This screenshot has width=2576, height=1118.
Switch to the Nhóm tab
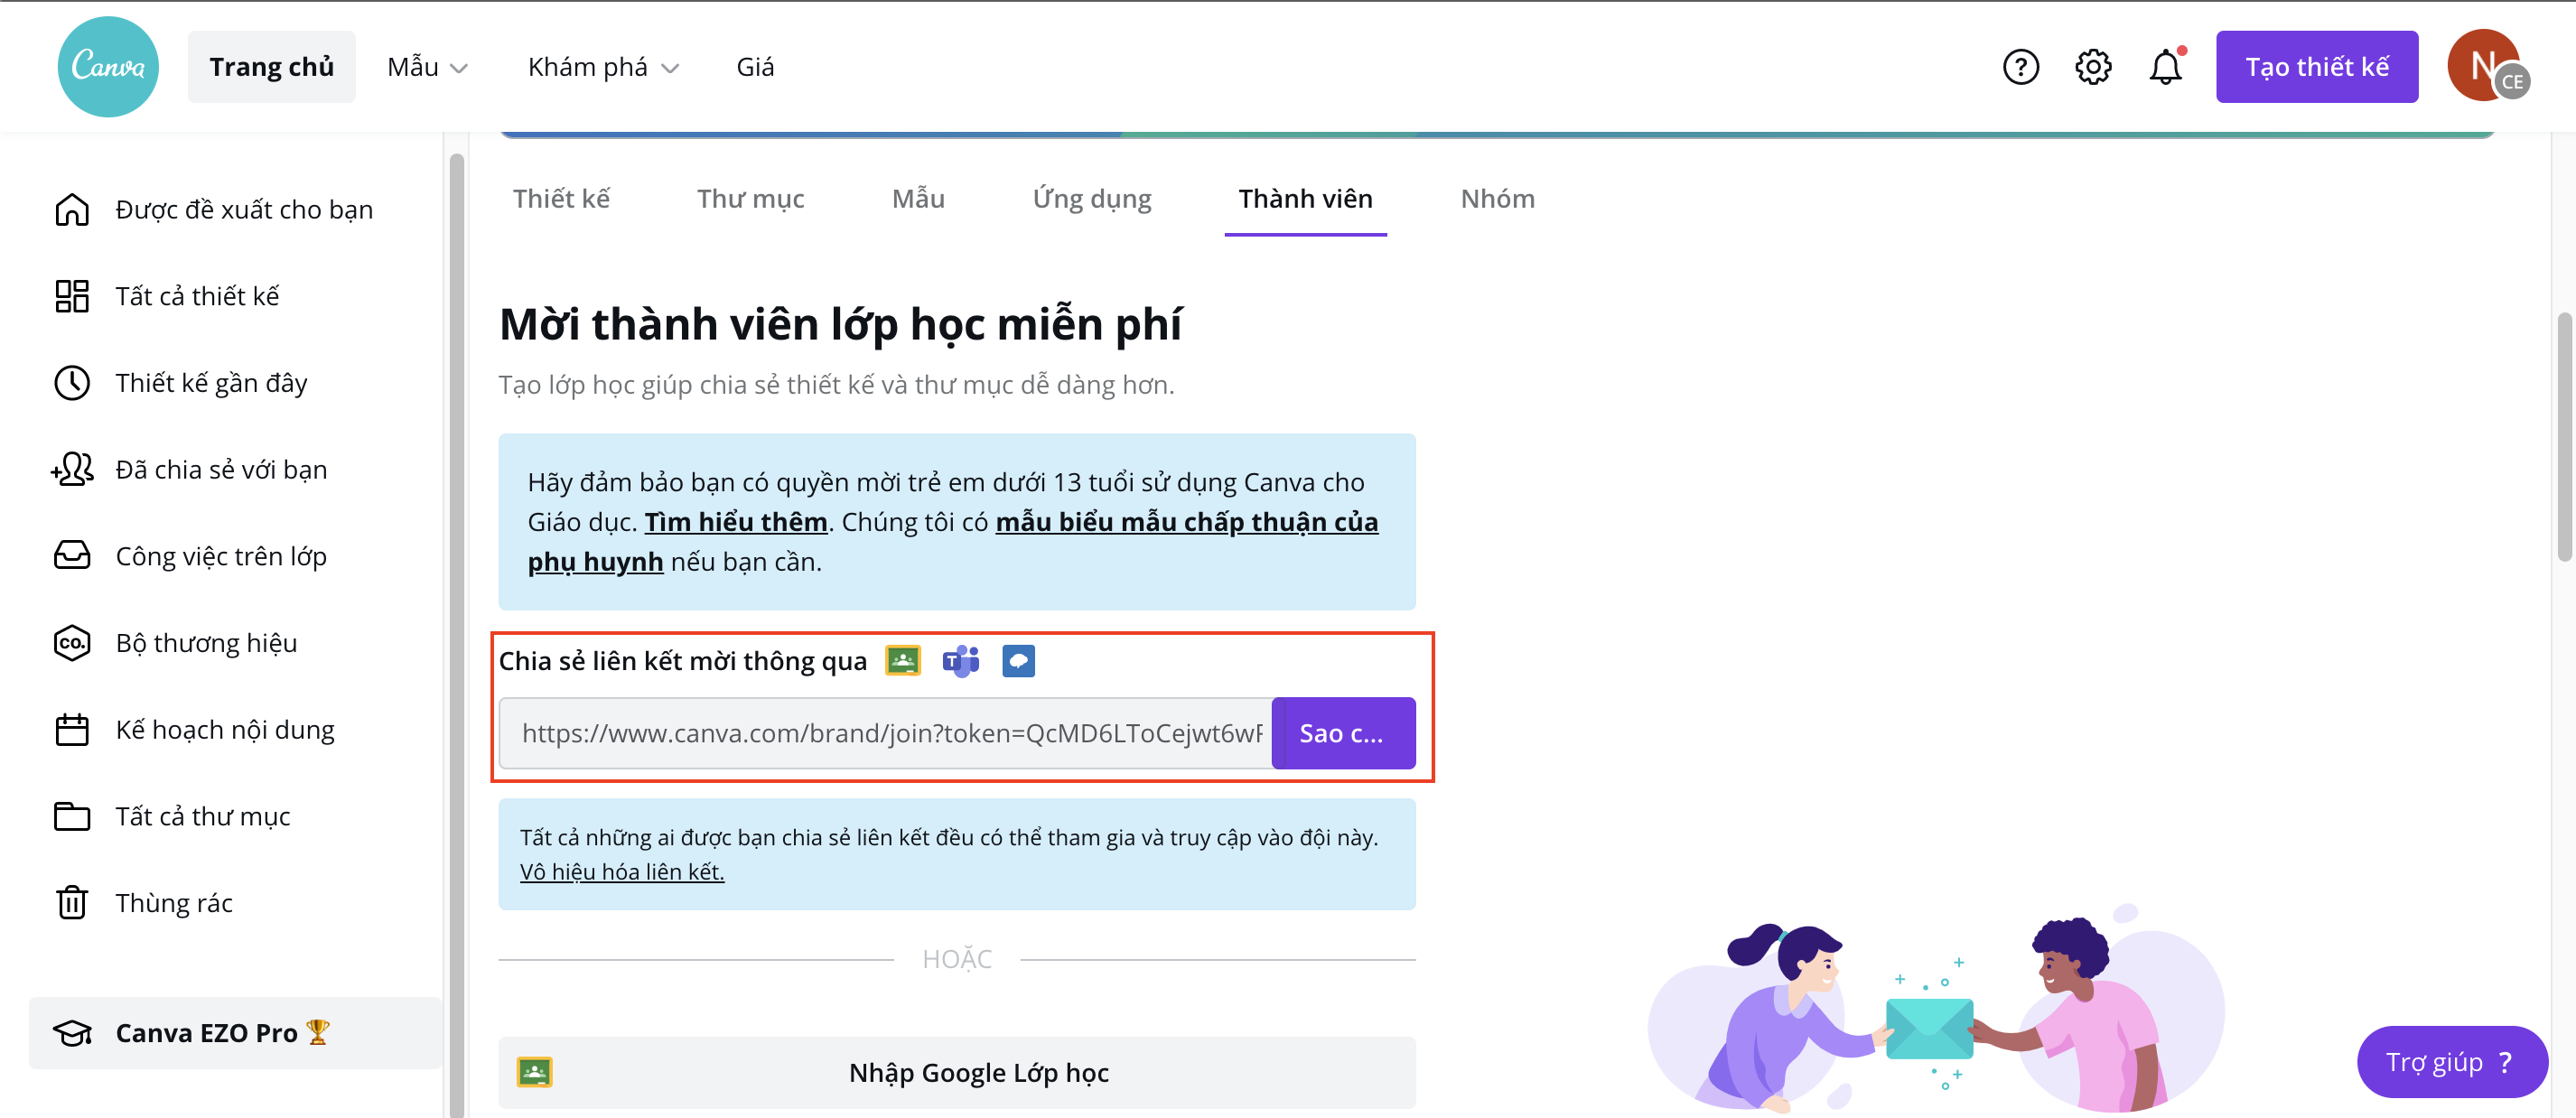pos(1497,199)
